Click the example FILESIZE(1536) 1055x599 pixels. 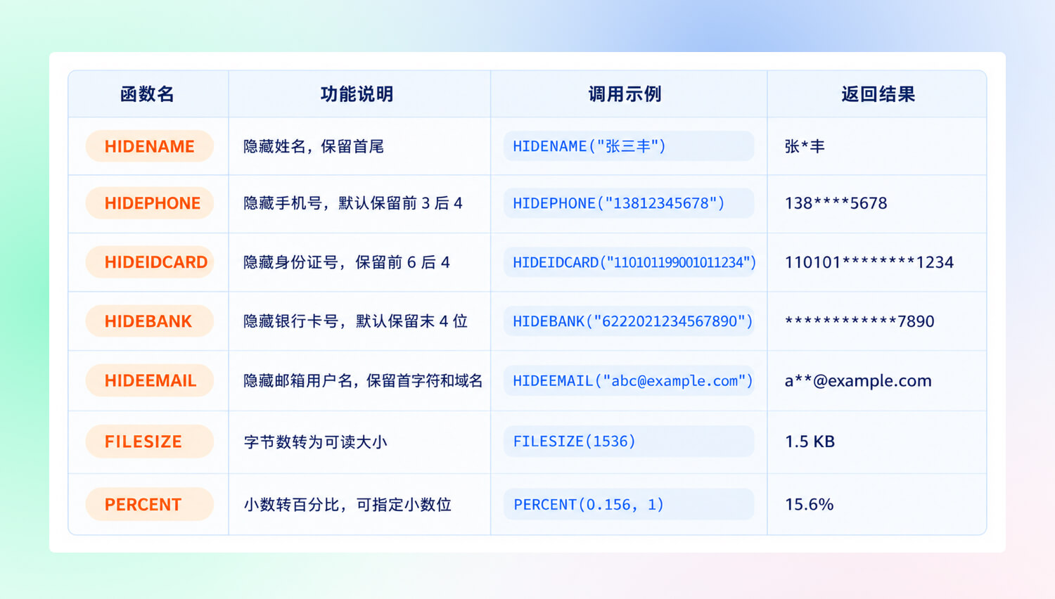pyautogui.click(x=629, y=442)
